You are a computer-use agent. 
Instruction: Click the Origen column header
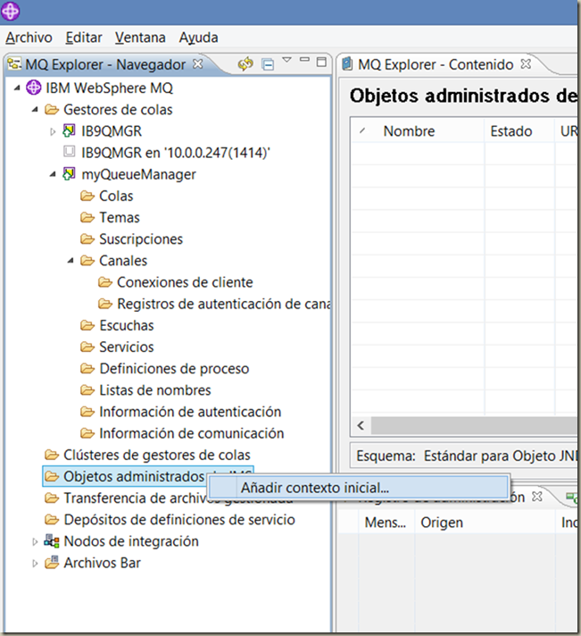pos(485,522)
